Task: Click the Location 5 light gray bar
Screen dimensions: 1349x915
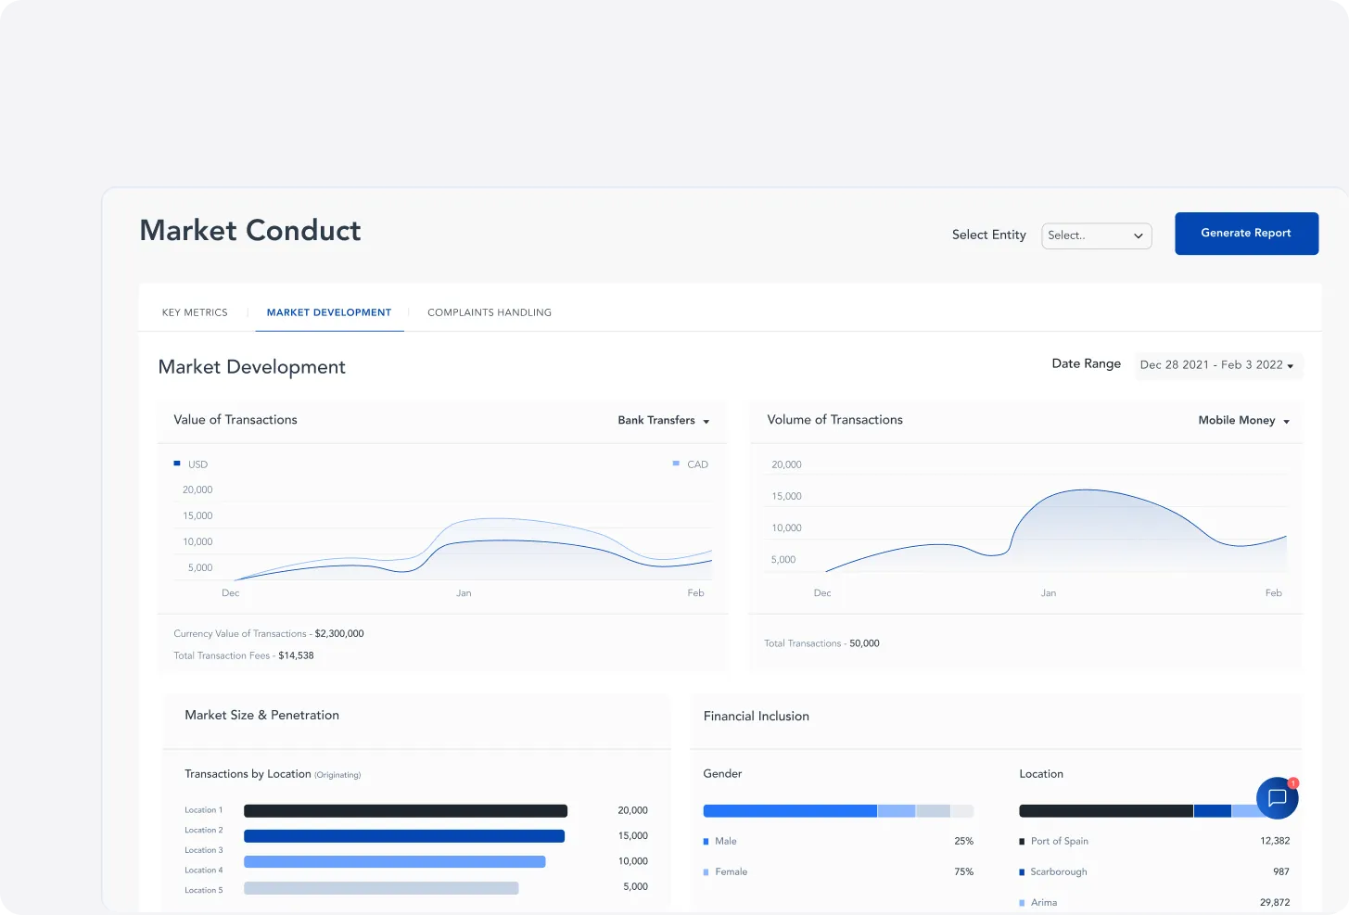Action: [381, 888]
